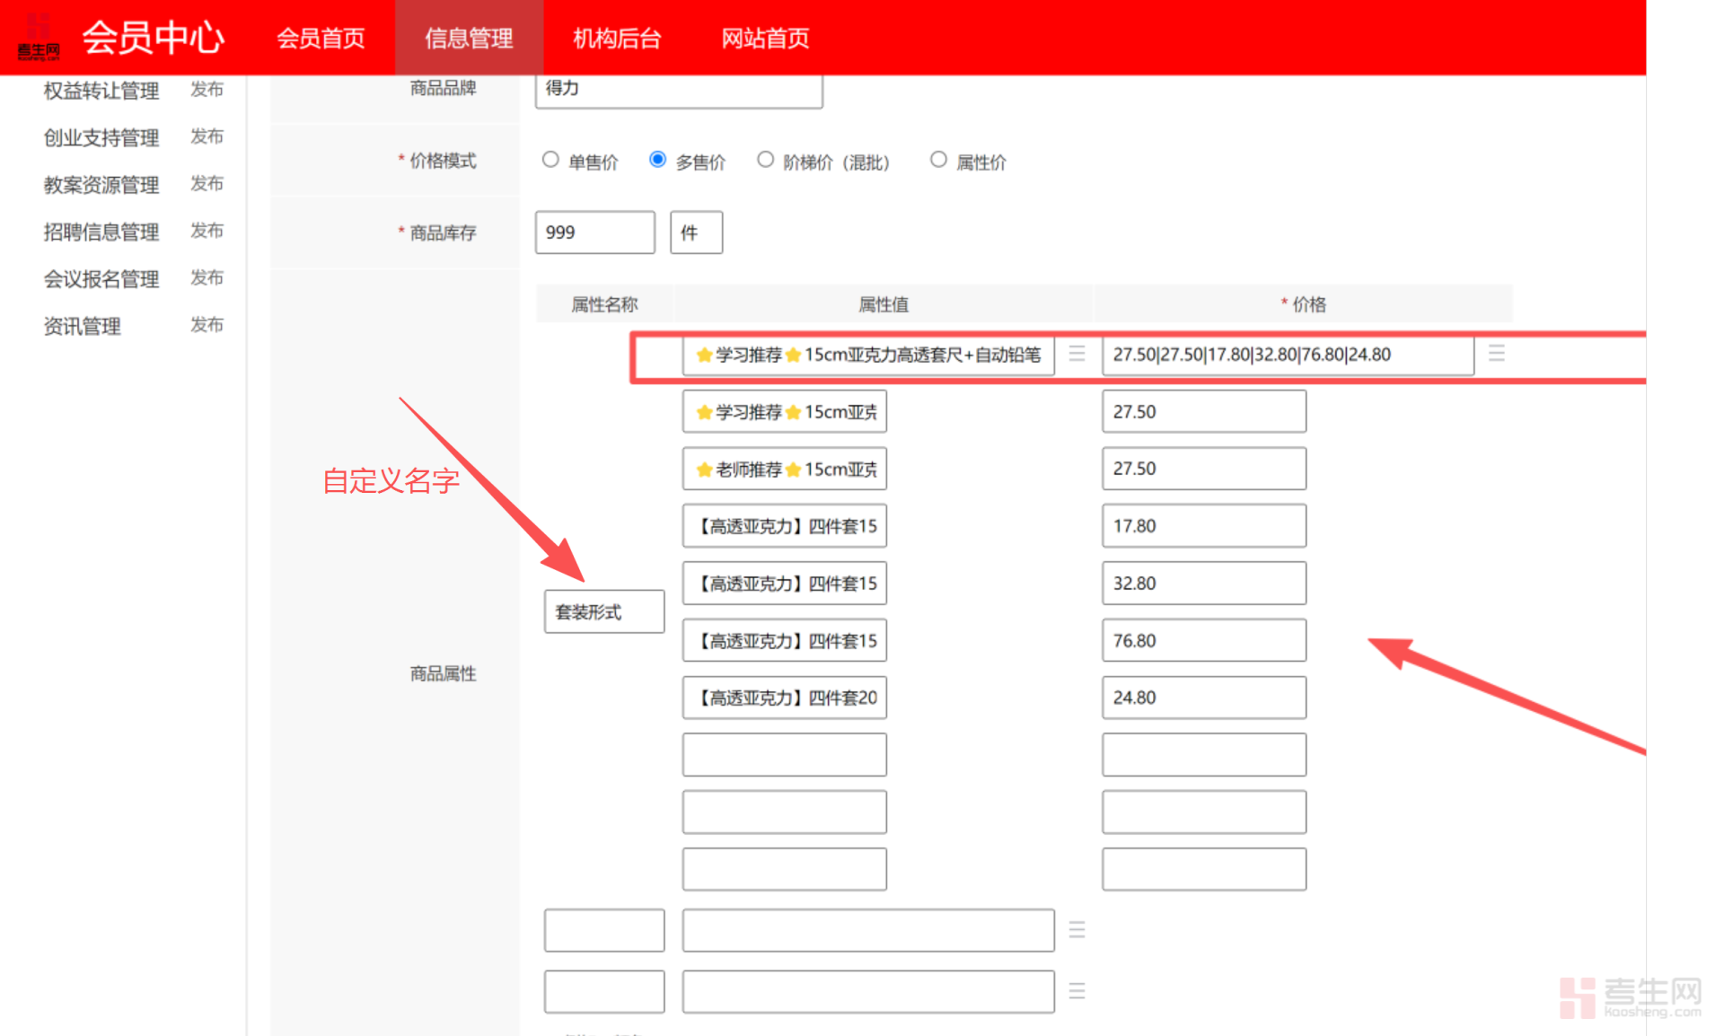Switch to 机构后台 tab
This screenshot has width=1724, height=1036.
617,39
